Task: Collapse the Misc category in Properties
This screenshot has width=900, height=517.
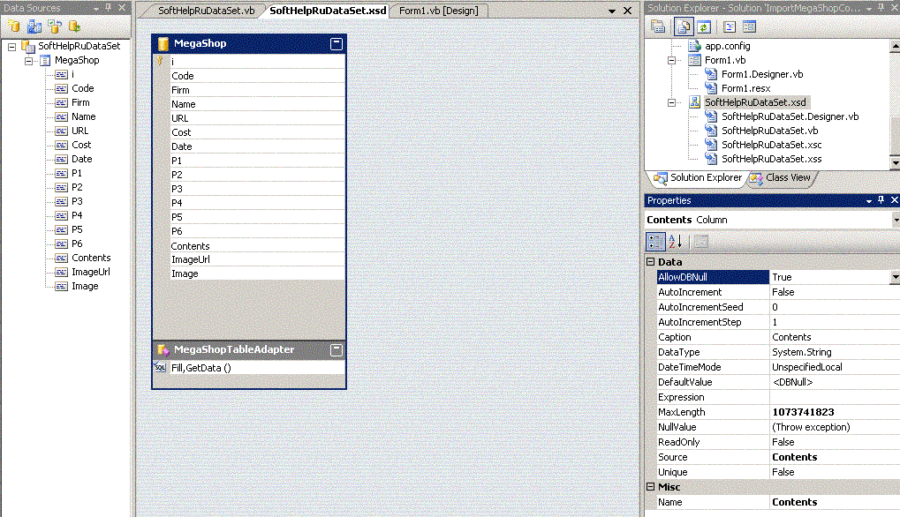Action: tap(650, 487)
